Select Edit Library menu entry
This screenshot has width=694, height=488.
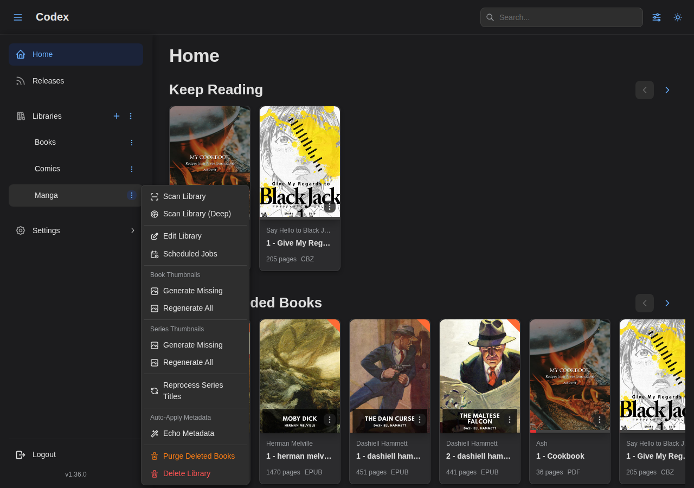coord(195,236)
